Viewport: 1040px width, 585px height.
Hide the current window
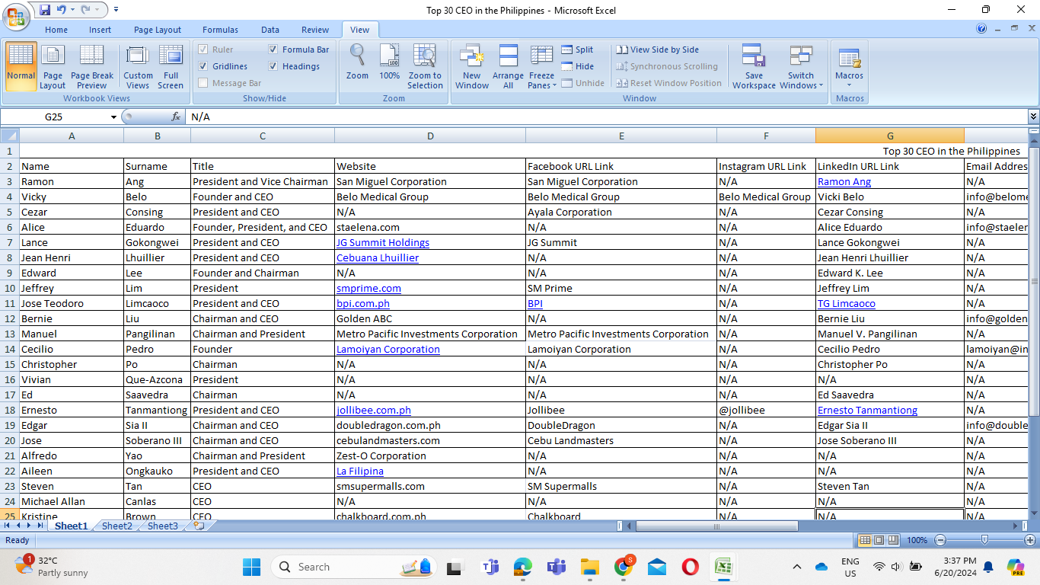click(578, 66)
